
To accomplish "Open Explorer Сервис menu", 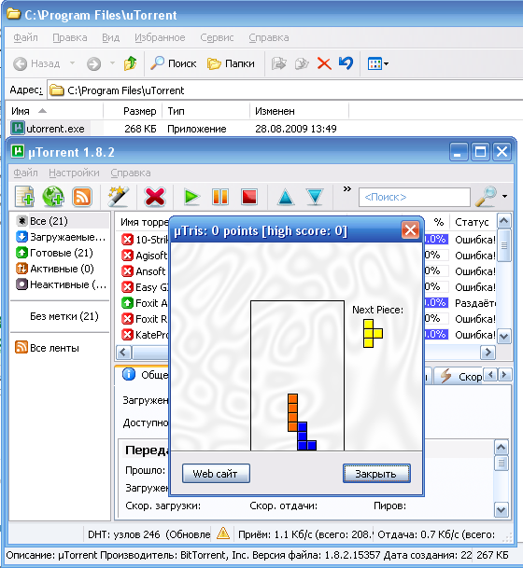I will (x=217, y=37).
